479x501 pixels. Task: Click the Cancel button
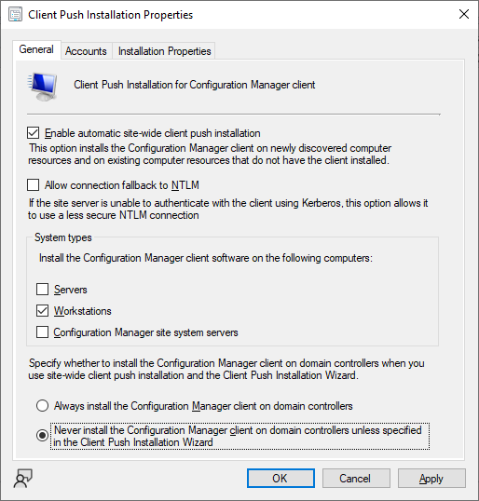click(356, 479)
